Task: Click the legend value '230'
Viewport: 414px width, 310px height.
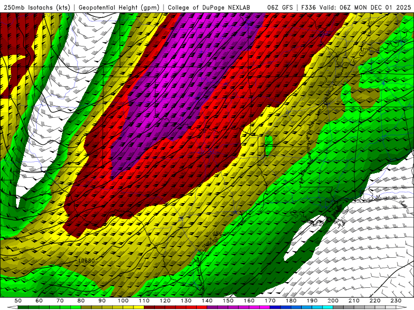Action: point(396,301)
